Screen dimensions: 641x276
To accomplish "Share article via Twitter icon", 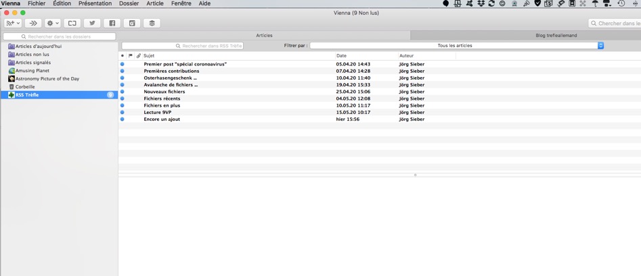I will point(92,23).
